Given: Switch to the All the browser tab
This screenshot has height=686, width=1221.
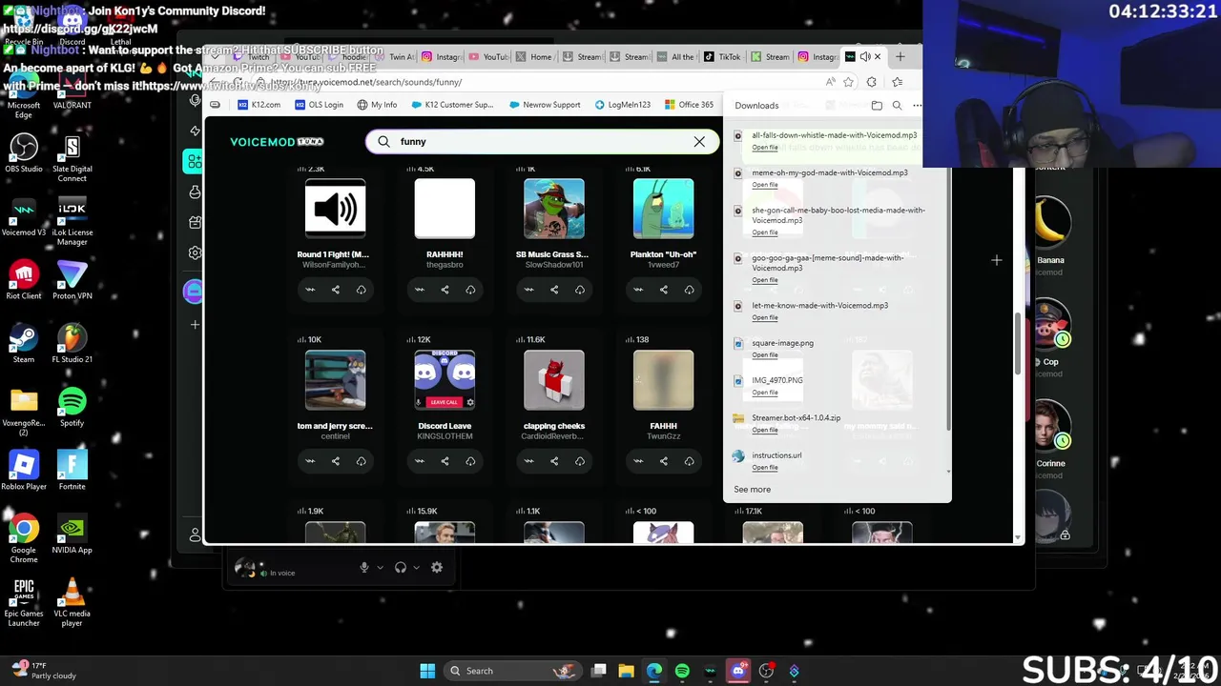Looking at the screenshot, I should coord(675,57).
